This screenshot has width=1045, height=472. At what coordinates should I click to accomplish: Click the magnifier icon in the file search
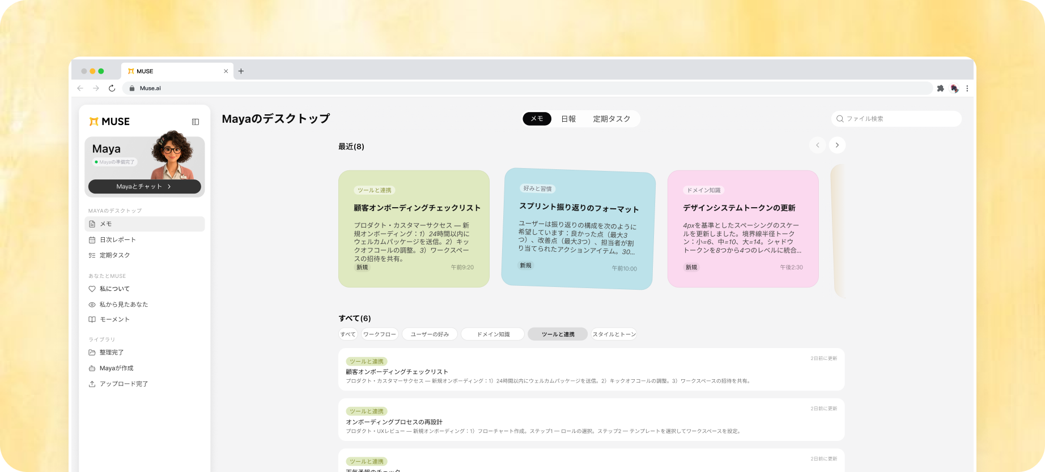[x=840, y=119]
